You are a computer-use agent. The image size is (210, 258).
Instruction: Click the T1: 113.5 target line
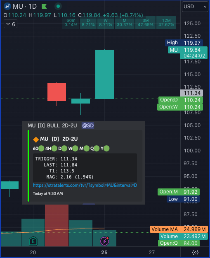click(61, 171)
